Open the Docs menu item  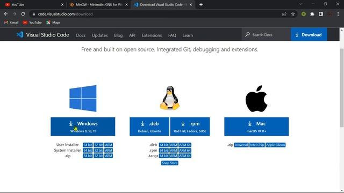[x=81, y=35]
